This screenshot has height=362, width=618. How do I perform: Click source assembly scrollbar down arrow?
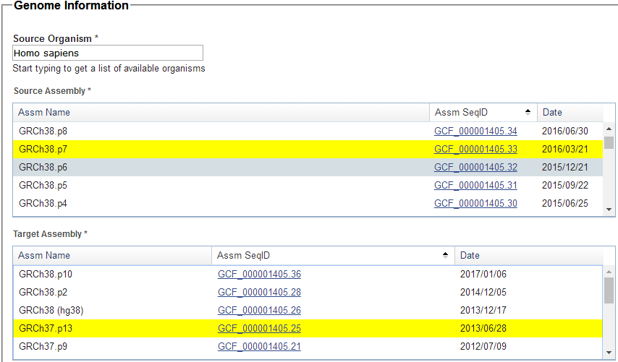609,210
